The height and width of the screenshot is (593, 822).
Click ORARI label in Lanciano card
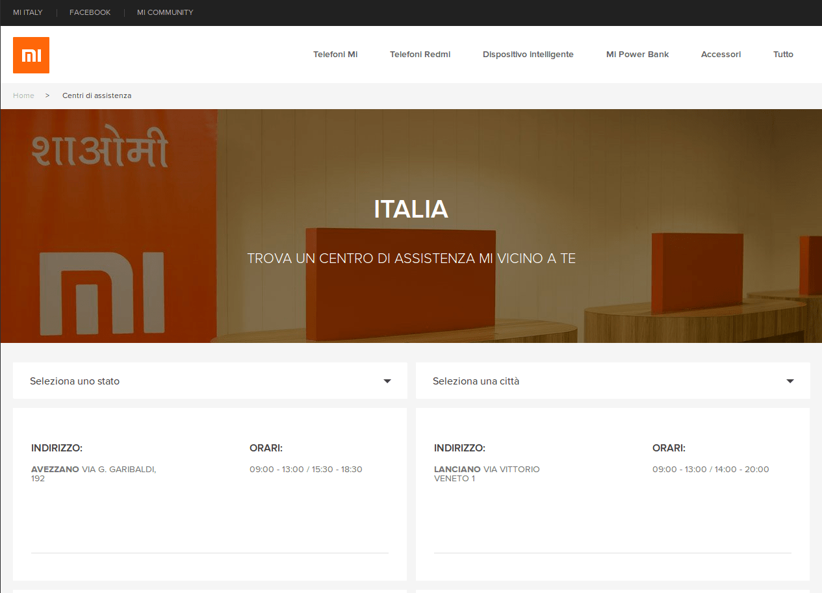[x=669, y=448]
